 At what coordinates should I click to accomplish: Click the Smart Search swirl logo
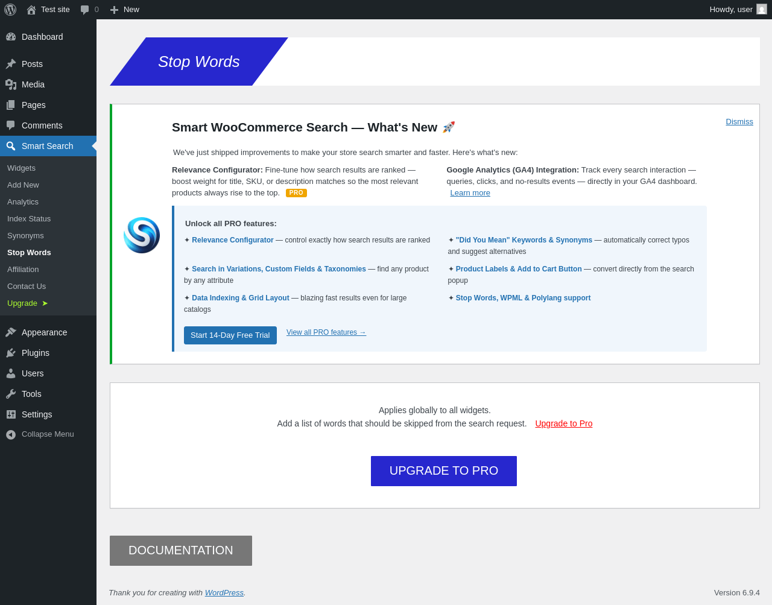[142, 235]
